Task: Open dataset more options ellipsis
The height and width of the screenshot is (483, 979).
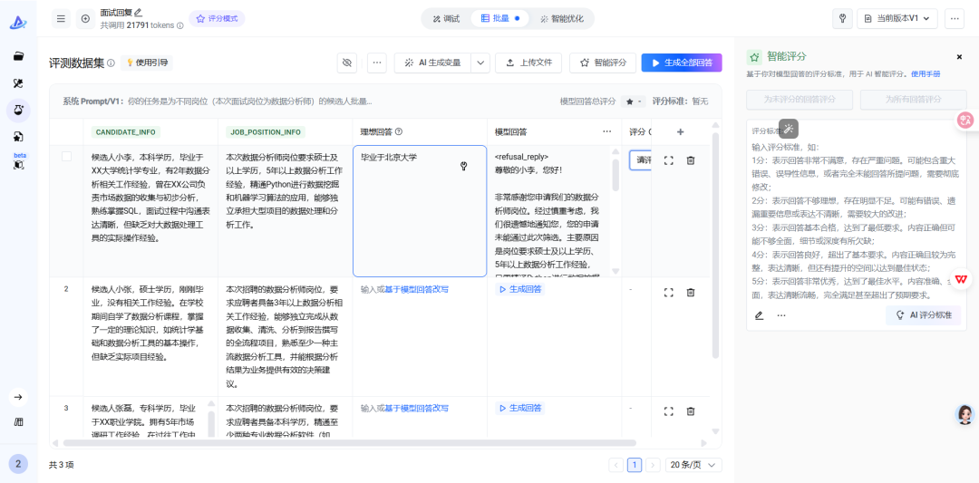Action: point(376,63)
